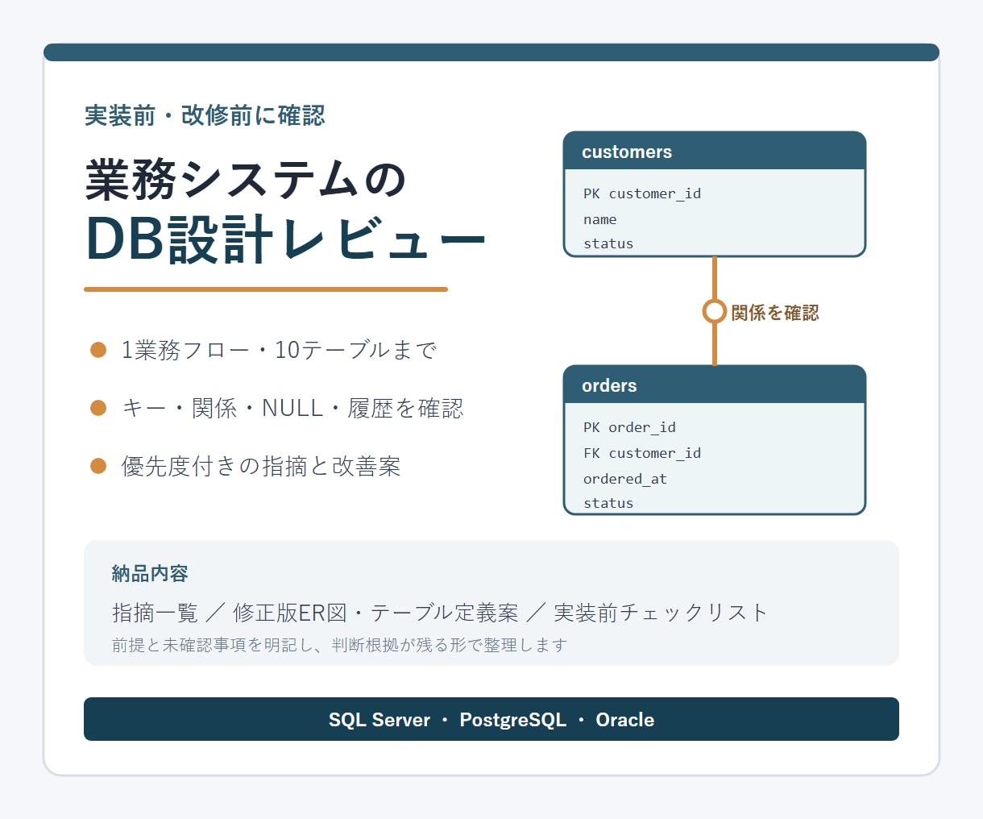The height and width of the screenshot is (819, 983).
Task: Click the relationship circle connector node
Action: pyautogui.click(x=714, y=311)
